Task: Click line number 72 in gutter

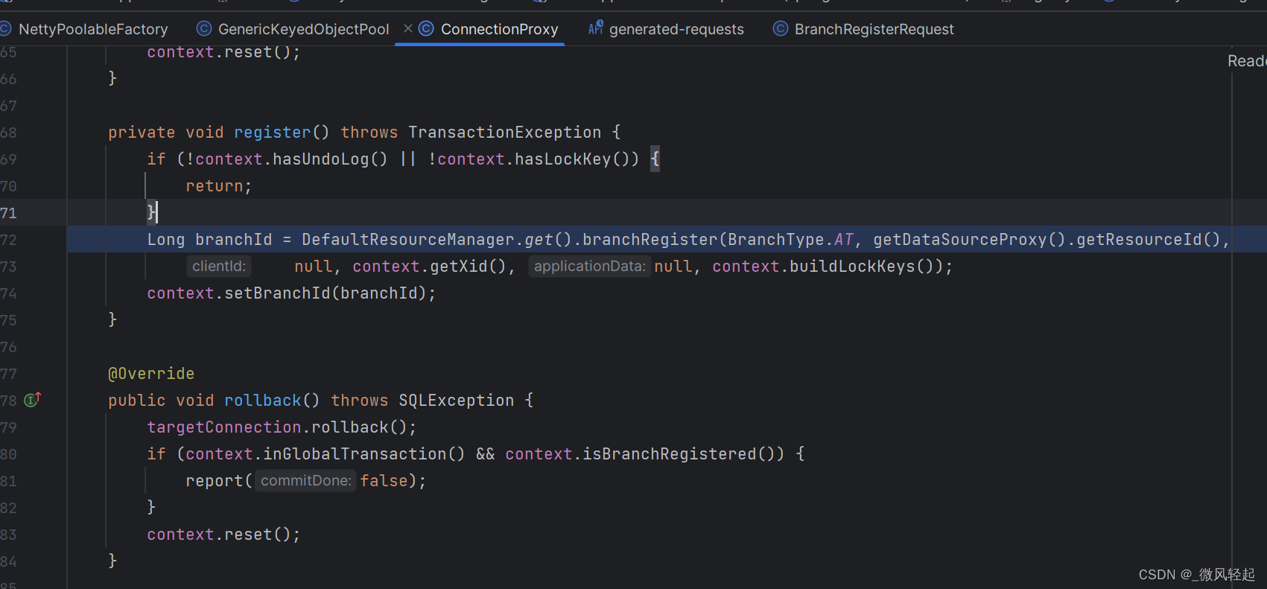Action: (x=8, y=240)
